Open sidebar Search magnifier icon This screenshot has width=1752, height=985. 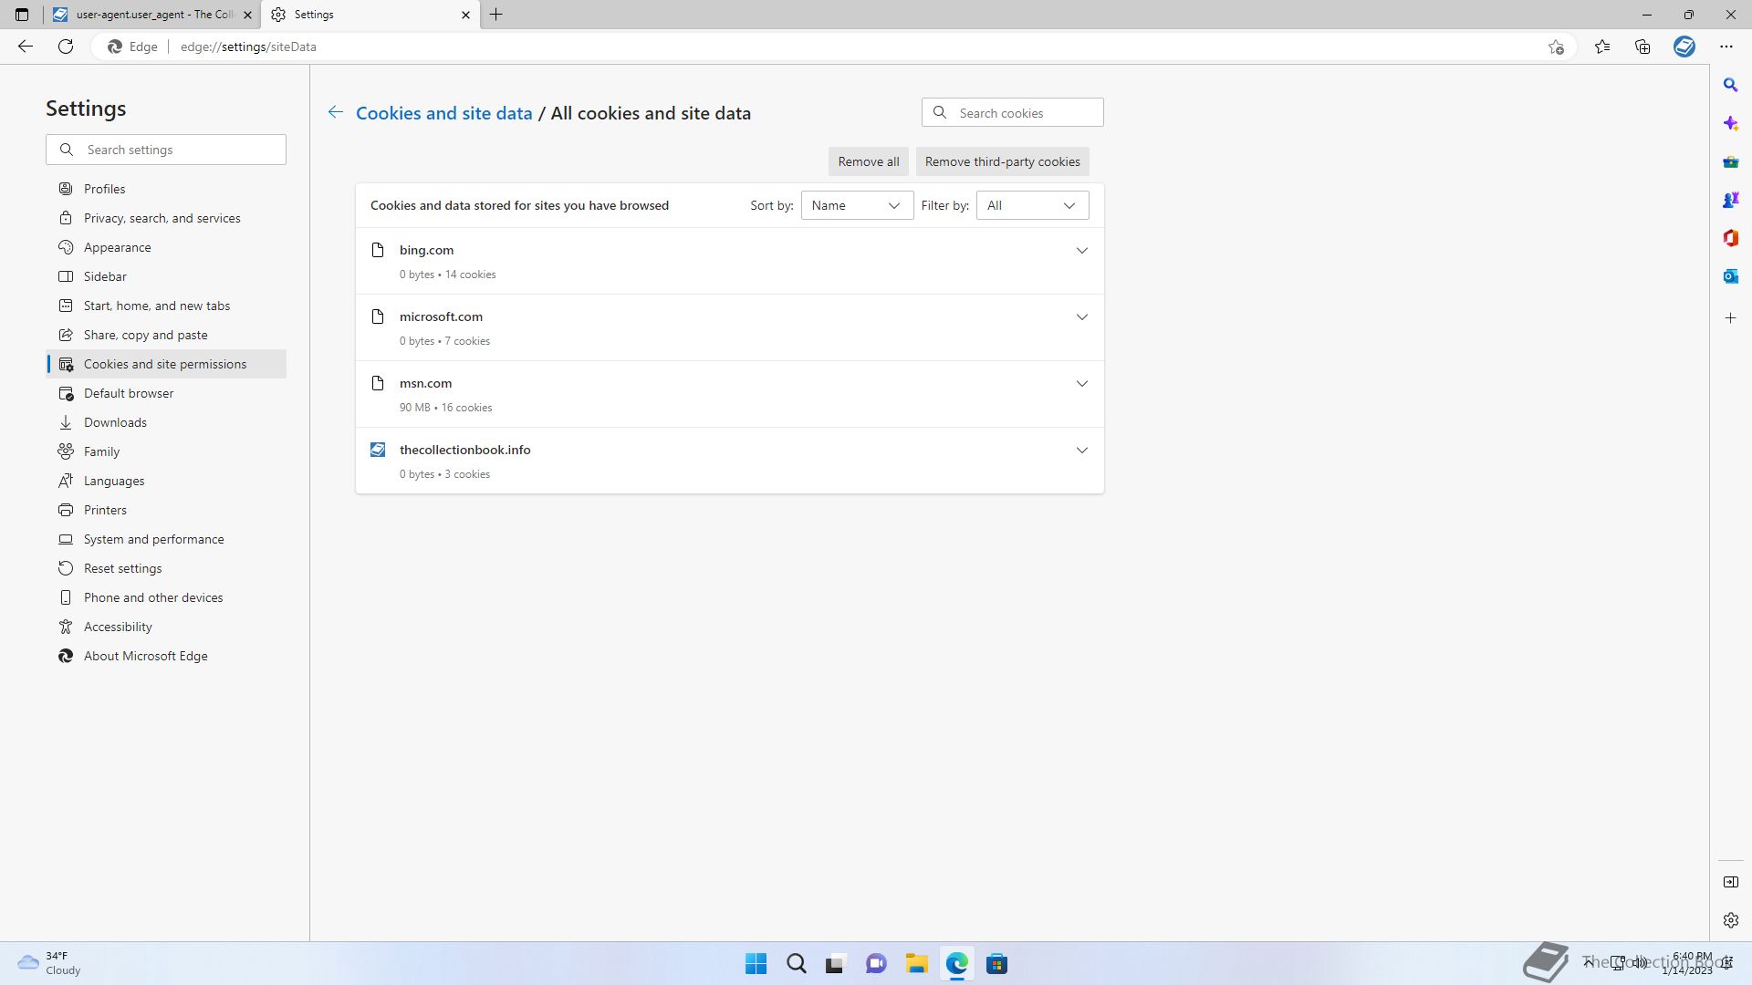click(x=1730, y=85)
